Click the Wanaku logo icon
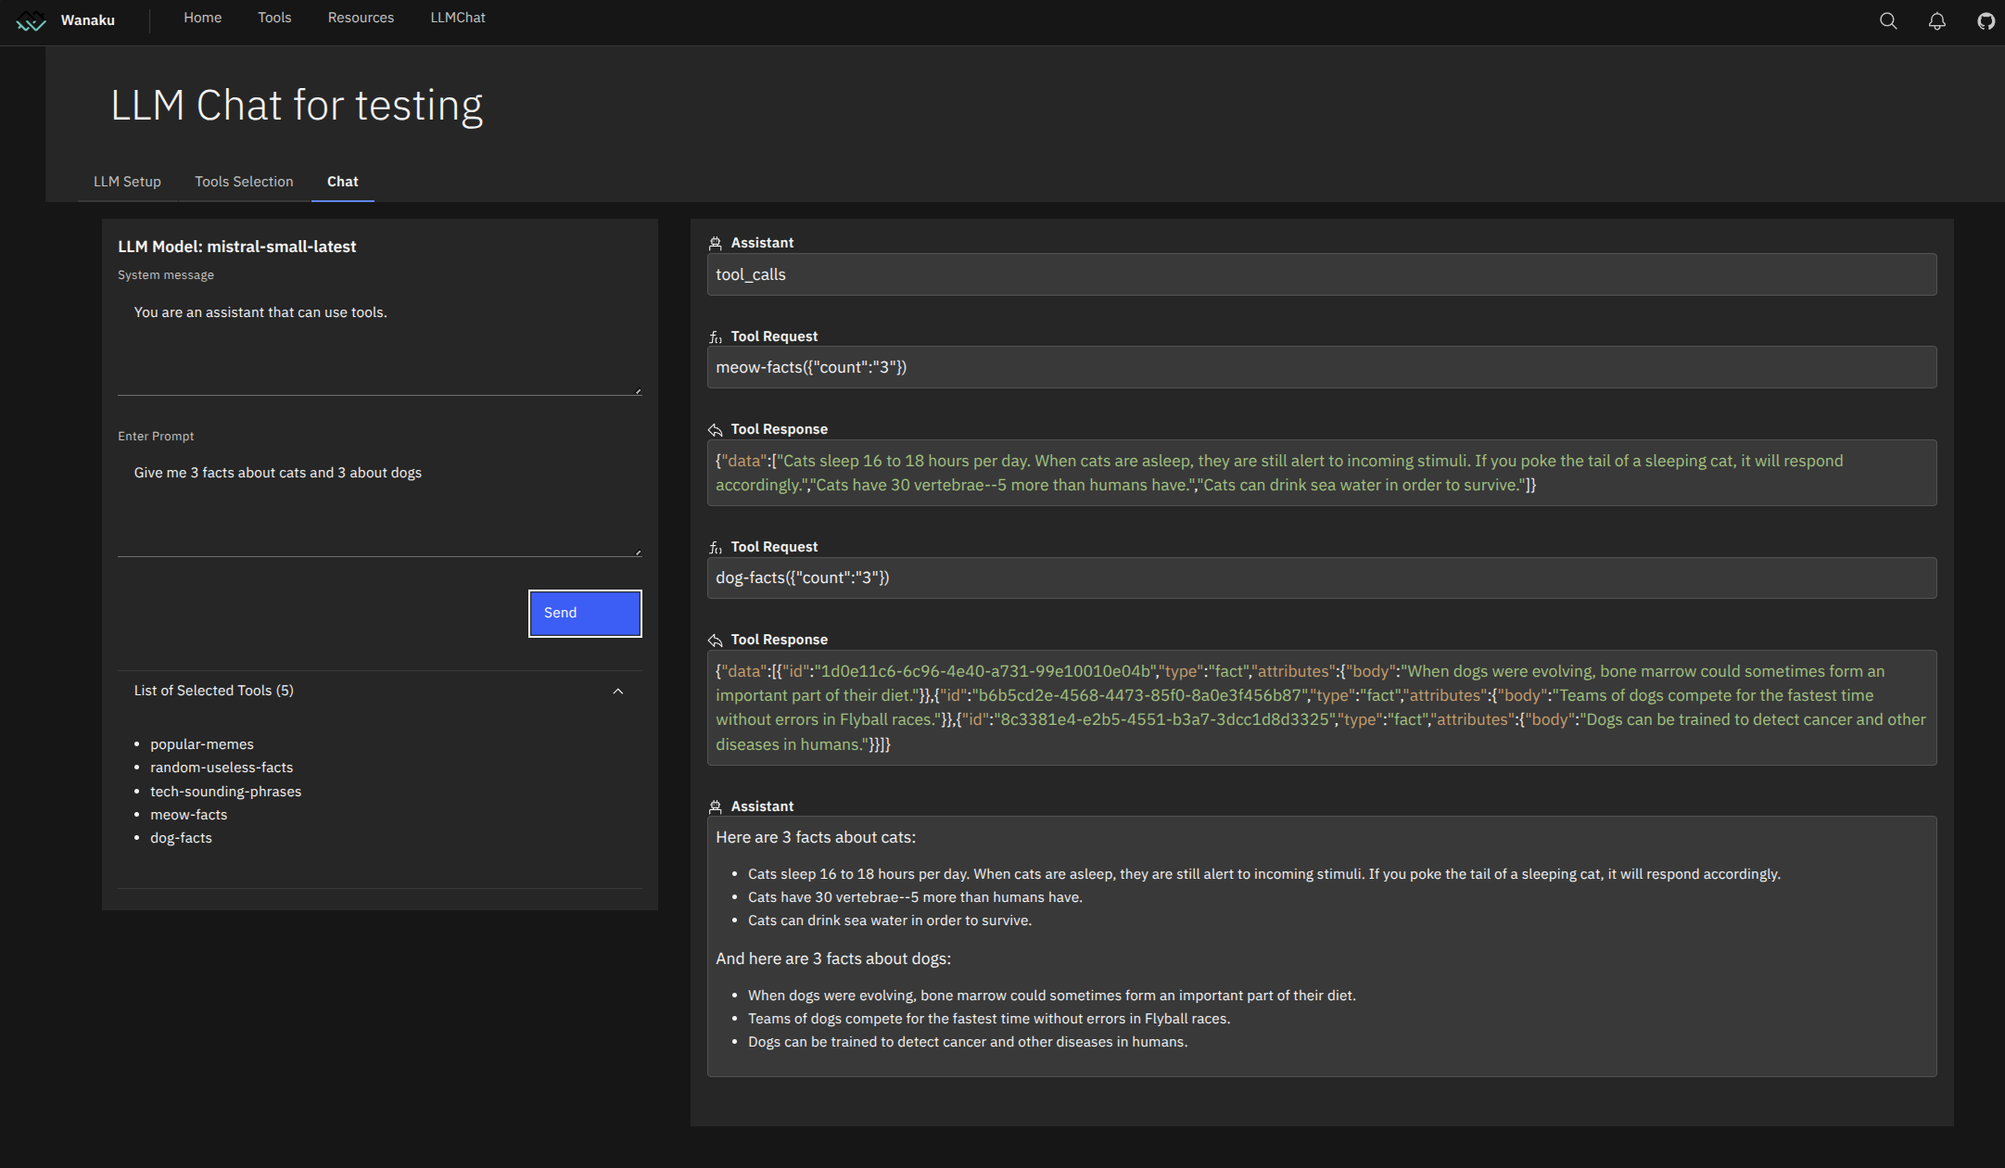The width and height of the screenshot is (2005, 1168). pyautogui.click(x=31, y=21)
